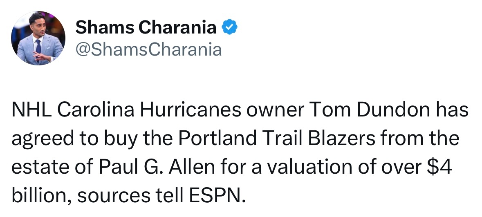
Task: Visit the @ShamsCharania handle
Action: point(148,49)
